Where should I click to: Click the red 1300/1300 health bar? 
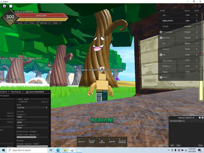(x=42, y=16)
